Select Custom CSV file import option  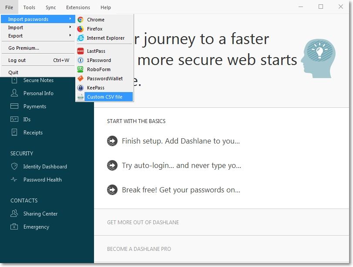pyautogui.click(x=104, y=97)
